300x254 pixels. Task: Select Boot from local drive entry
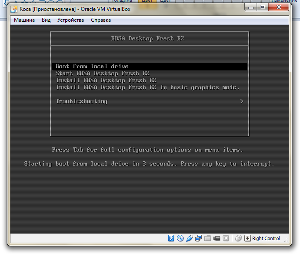(x=150, y=67)
